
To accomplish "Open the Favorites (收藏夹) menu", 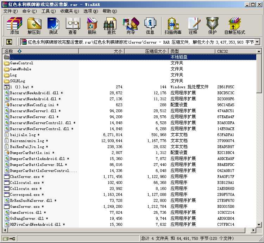I will pyautogui.click(x=70, y=11).
